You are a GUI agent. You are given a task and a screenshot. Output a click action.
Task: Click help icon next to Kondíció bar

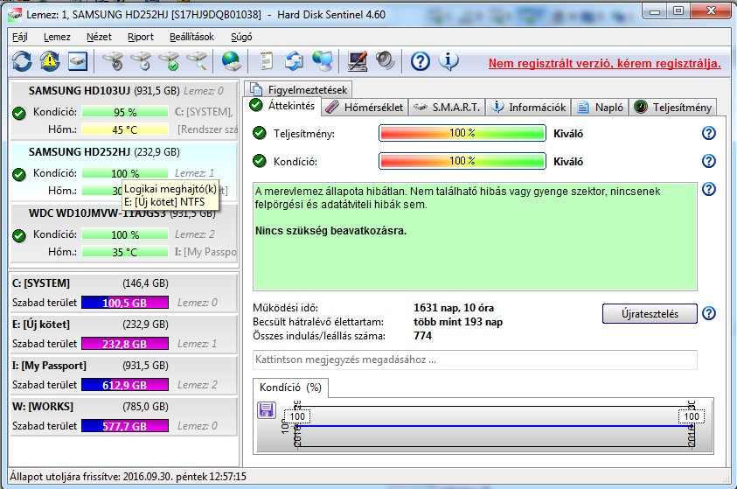709,161
